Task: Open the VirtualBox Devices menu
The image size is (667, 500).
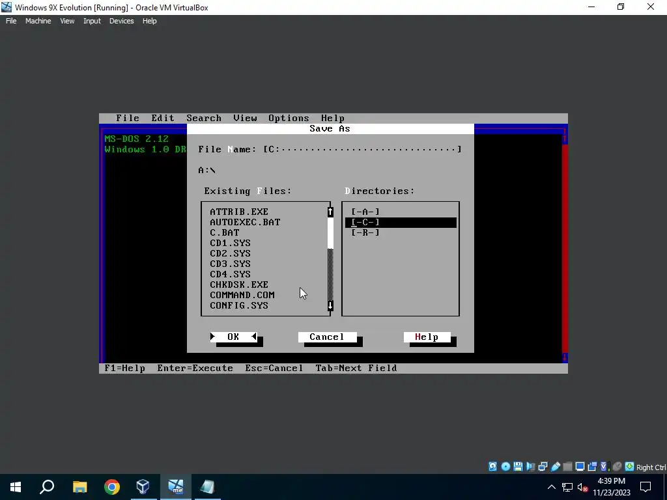Action: (x=121, y=21)
